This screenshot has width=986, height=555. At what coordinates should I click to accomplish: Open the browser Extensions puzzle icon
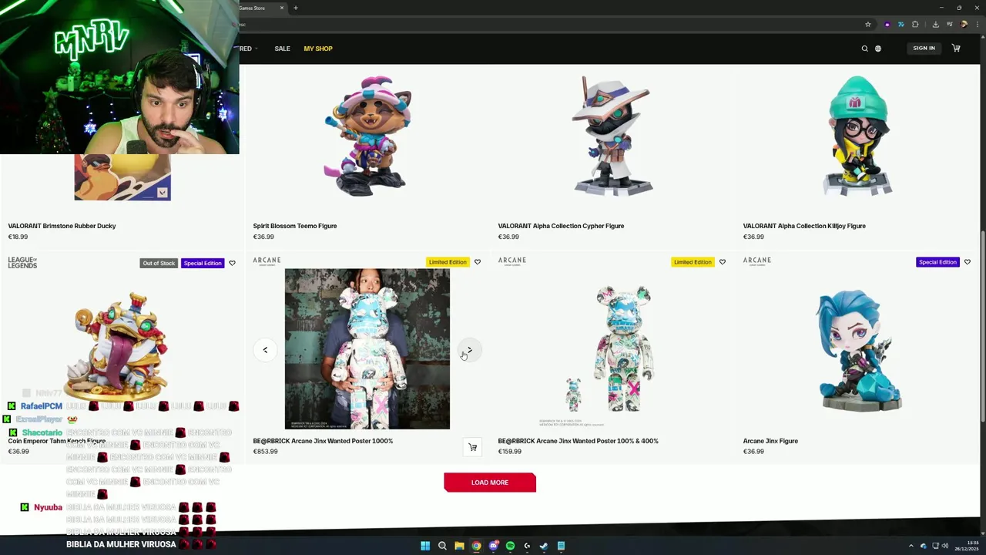point(915,24)
